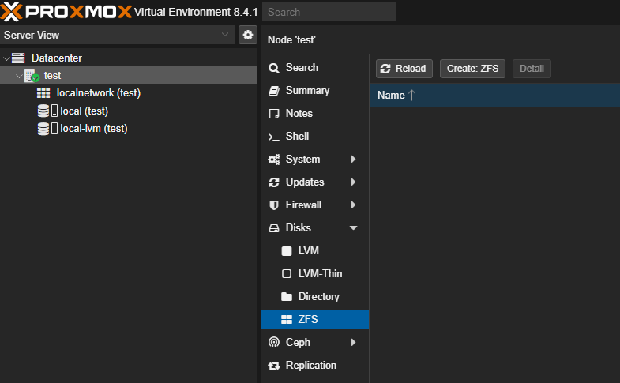
Task: Collapse the Datacenter tree node
Action: coord(6,58)
